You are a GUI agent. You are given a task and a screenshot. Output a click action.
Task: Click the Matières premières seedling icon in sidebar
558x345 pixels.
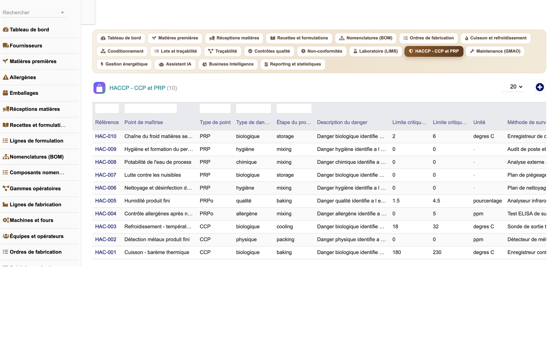click(5, 61)
